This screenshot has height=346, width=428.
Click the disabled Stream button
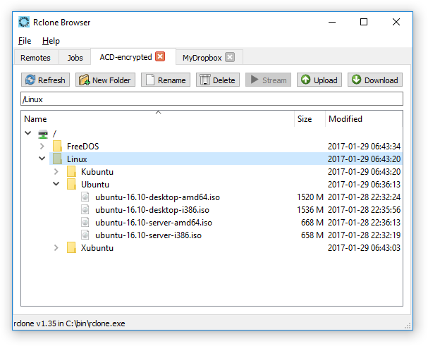268,80
